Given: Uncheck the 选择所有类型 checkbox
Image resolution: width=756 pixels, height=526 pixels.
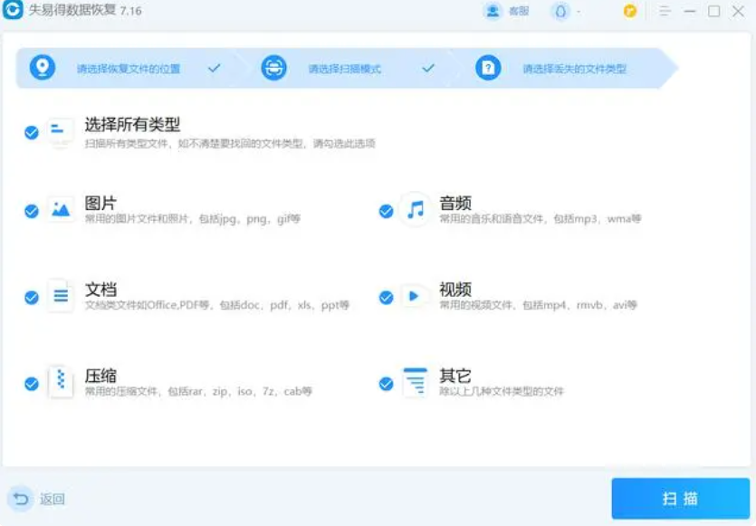Looking at the screenshot, I should [x=32, y=132].
